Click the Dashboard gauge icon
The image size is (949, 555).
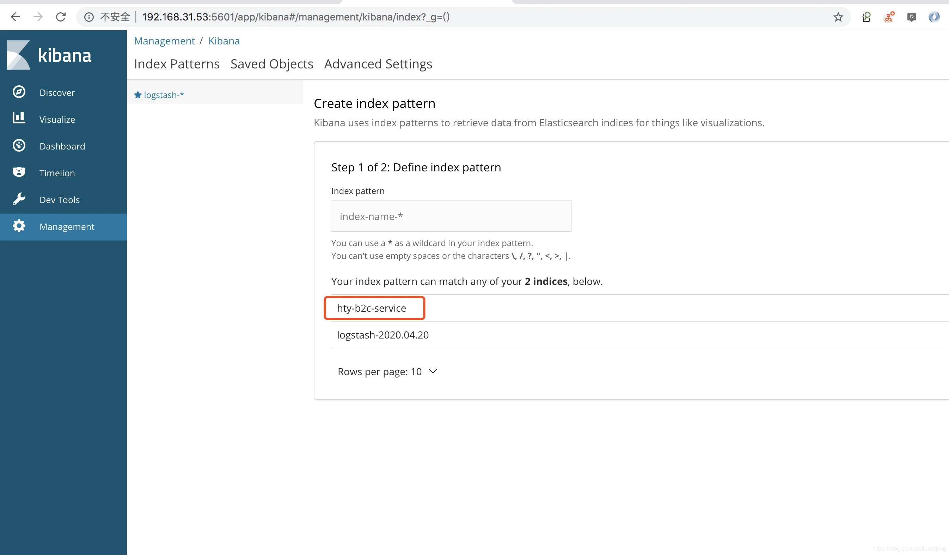[19, 145]
